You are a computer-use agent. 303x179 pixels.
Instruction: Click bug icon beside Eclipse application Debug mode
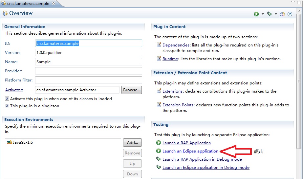point(159,167)
